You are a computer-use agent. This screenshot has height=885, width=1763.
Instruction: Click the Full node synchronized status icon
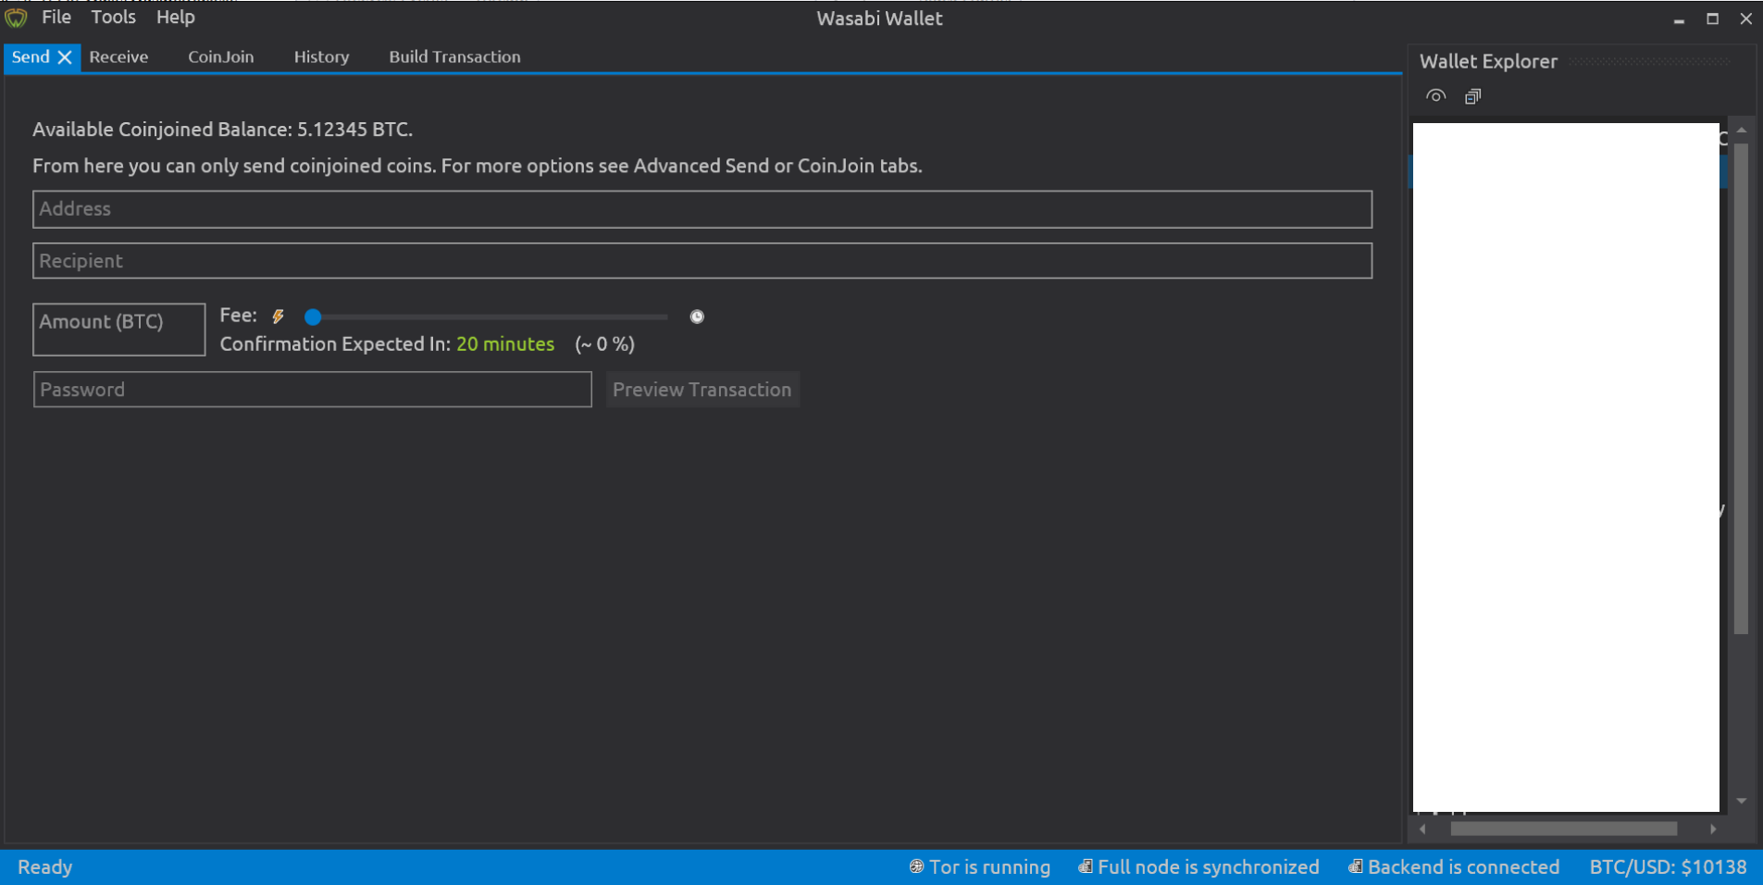[x=1085, y=866]
